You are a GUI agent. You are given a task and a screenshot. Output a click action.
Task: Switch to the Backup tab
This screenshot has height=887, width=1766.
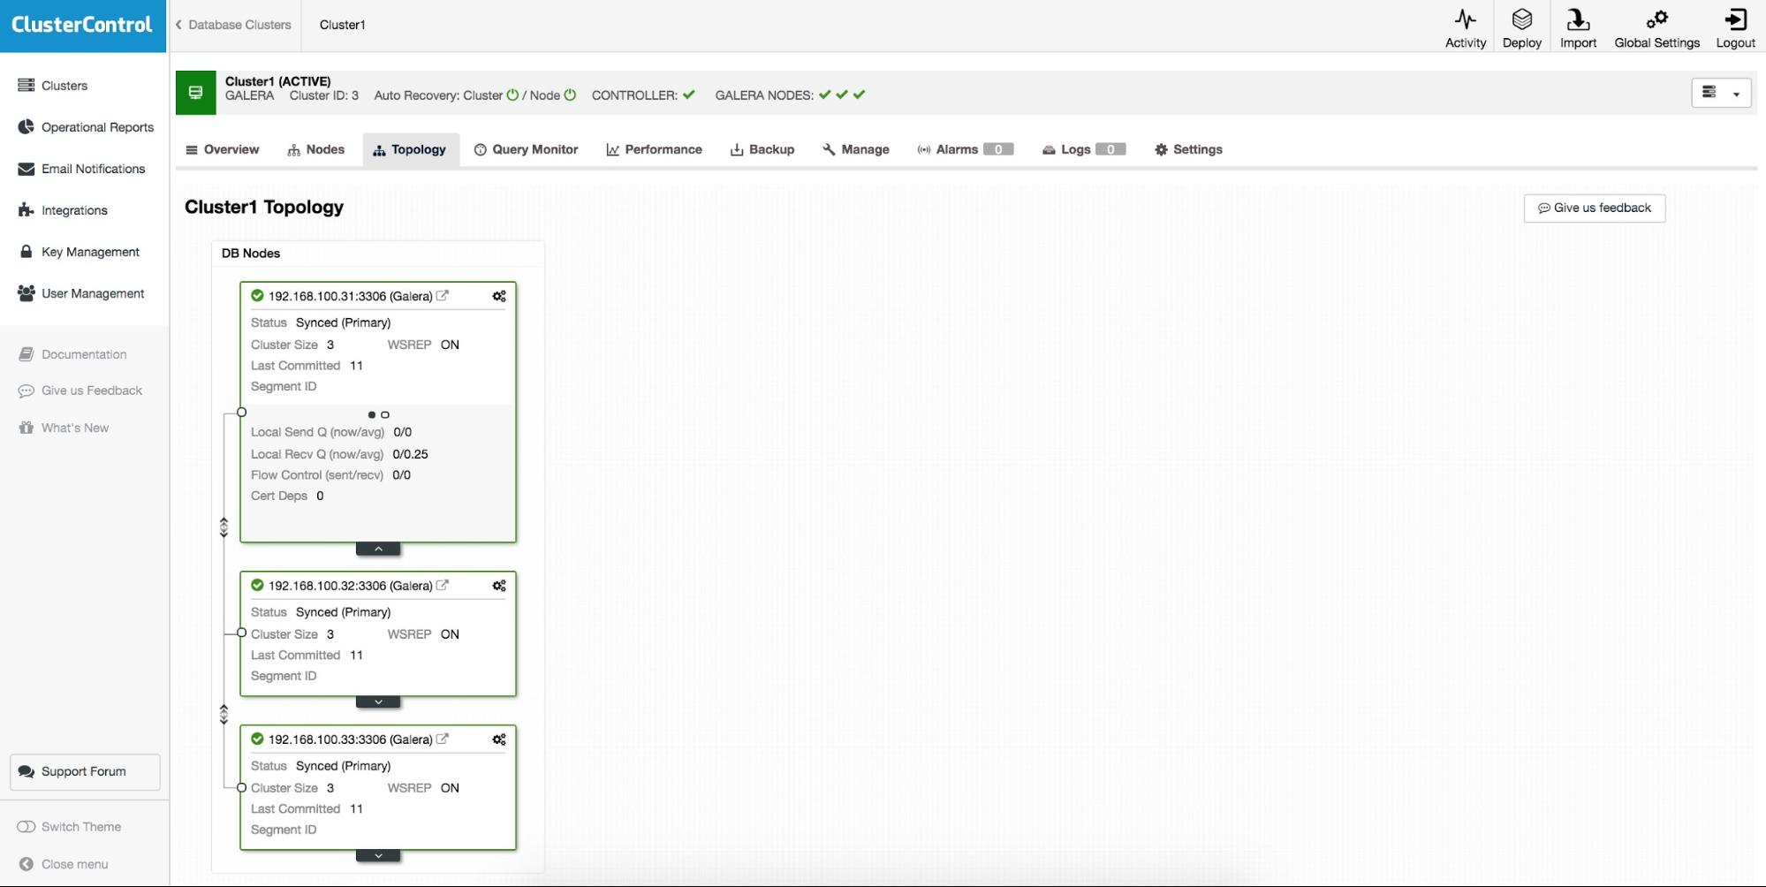point(762,149)
